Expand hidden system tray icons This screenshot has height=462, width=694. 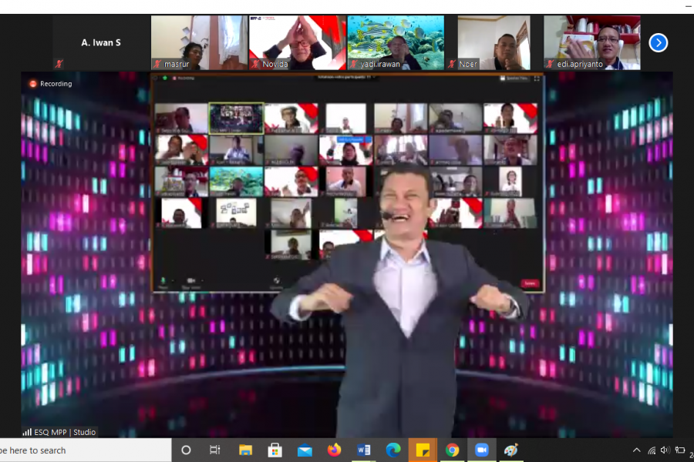[x=636, y=450]
